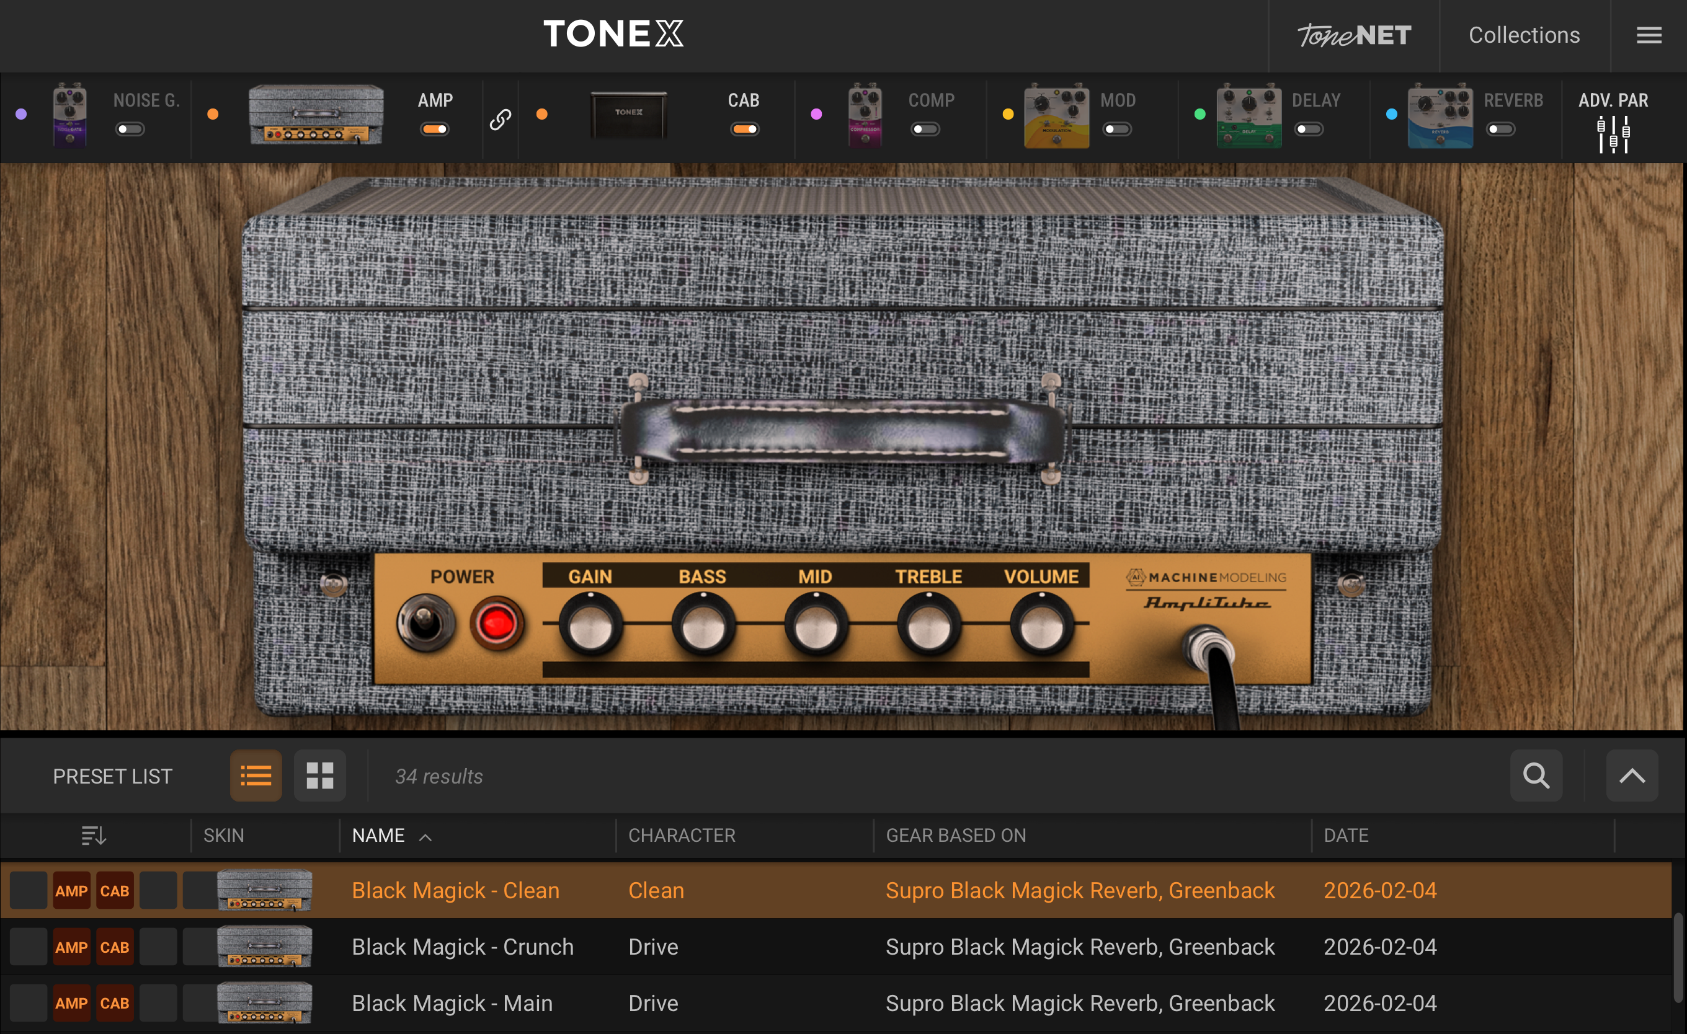Click the AMP badge in Main row
Image resolution: width=1687 pixels, height=1034 pixels.
click(71, 1003)
